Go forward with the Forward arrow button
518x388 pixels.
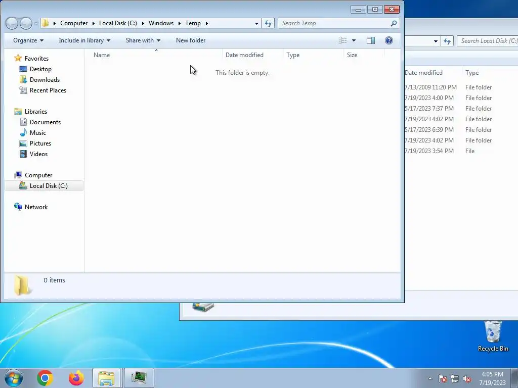26,23
